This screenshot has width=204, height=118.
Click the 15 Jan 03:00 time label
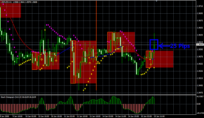click(146, 116)
